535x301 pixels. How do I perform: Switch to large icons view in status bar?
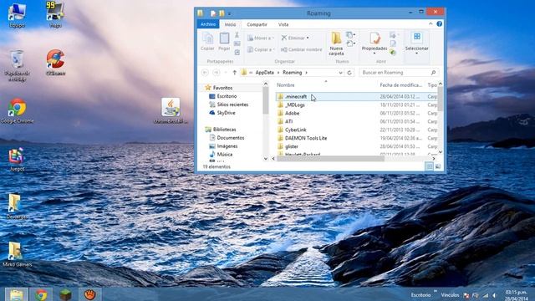tap(438, 166)
